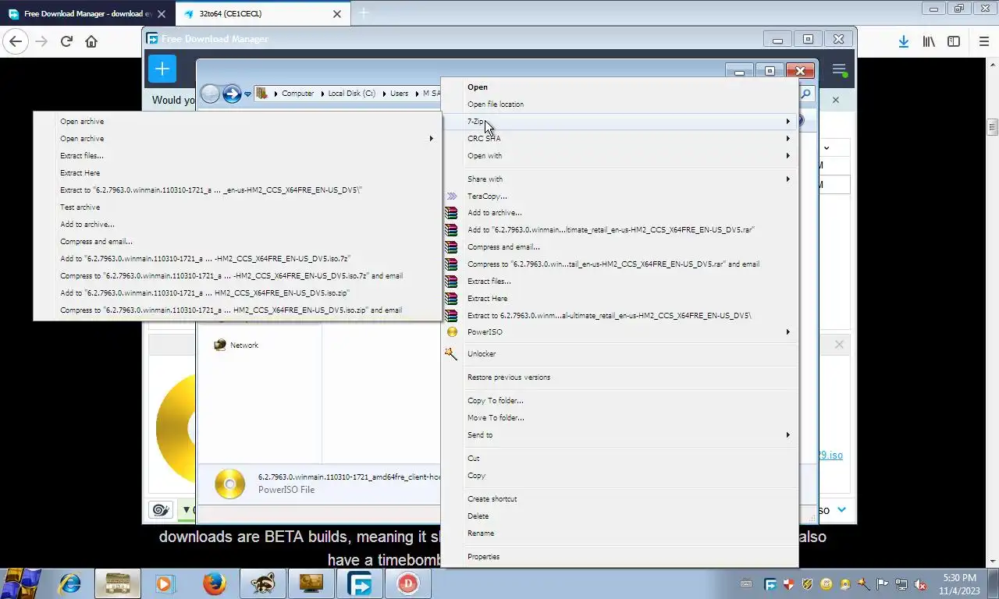Open Explorer recent locations dropdown arrow
The width and height of the screenshot is (999, 599).
tap(247, 94)
